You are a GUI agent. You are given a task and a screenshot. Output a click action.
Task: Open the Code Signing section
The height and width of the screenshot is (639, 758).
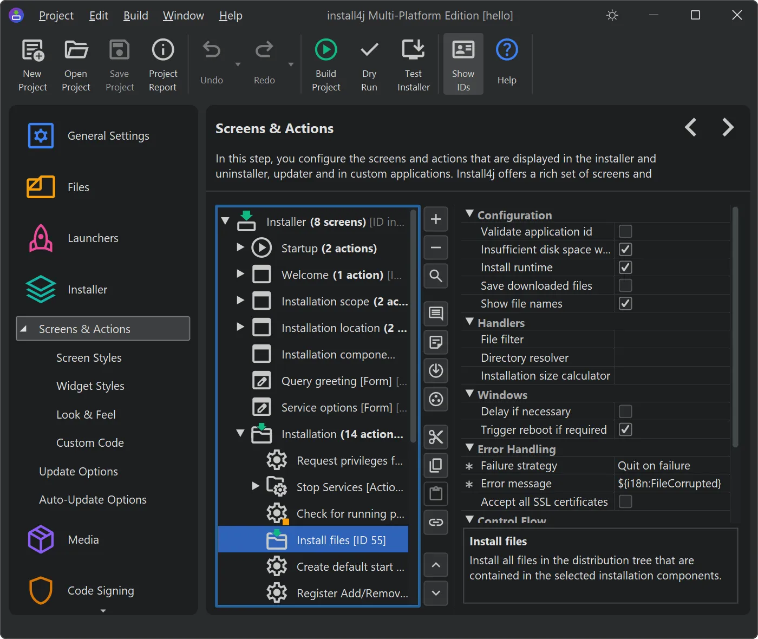point(100,590)
